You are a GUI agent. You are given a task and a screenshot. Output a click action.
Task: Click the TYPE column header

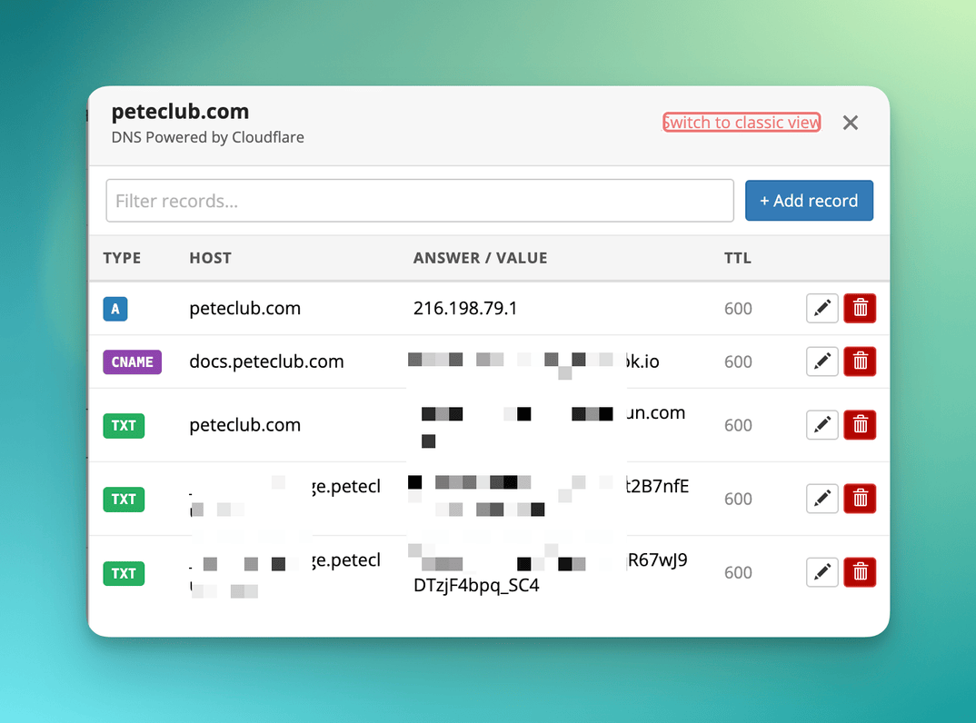pyautogui.click(x=122, y=258)
